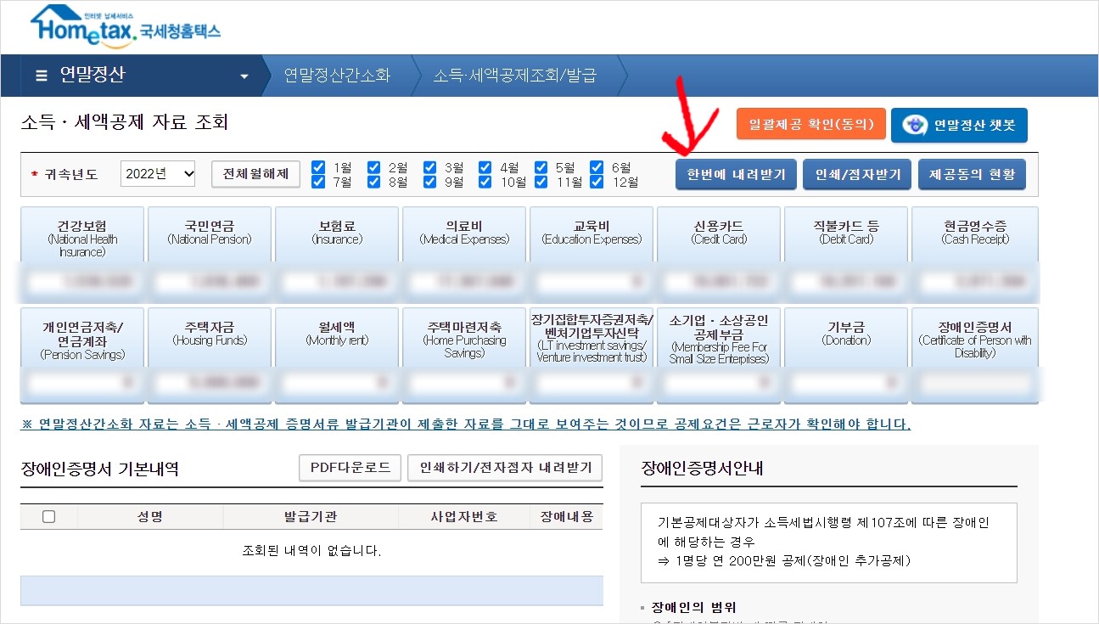Uncheck the 12월 month checkbox
This screenshot has height=624, width=1099.
pyautogui.click(x=597, y=181)
